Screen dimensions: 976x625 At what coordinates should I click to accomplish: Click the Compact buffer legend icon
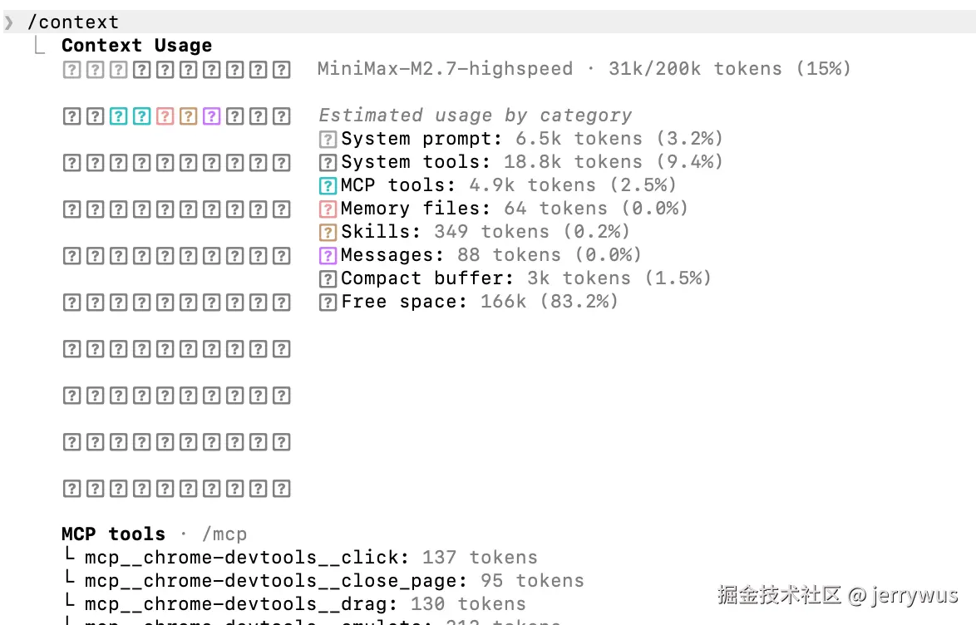click(x=328, y=279)
